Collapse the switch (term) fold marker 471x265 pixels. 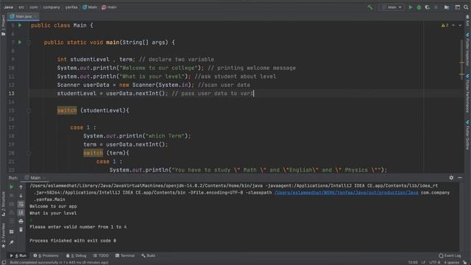coord(29,153)
